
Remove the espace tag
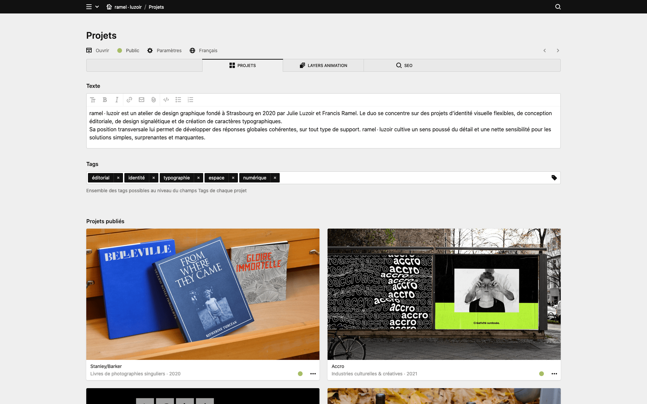[233, 178]
